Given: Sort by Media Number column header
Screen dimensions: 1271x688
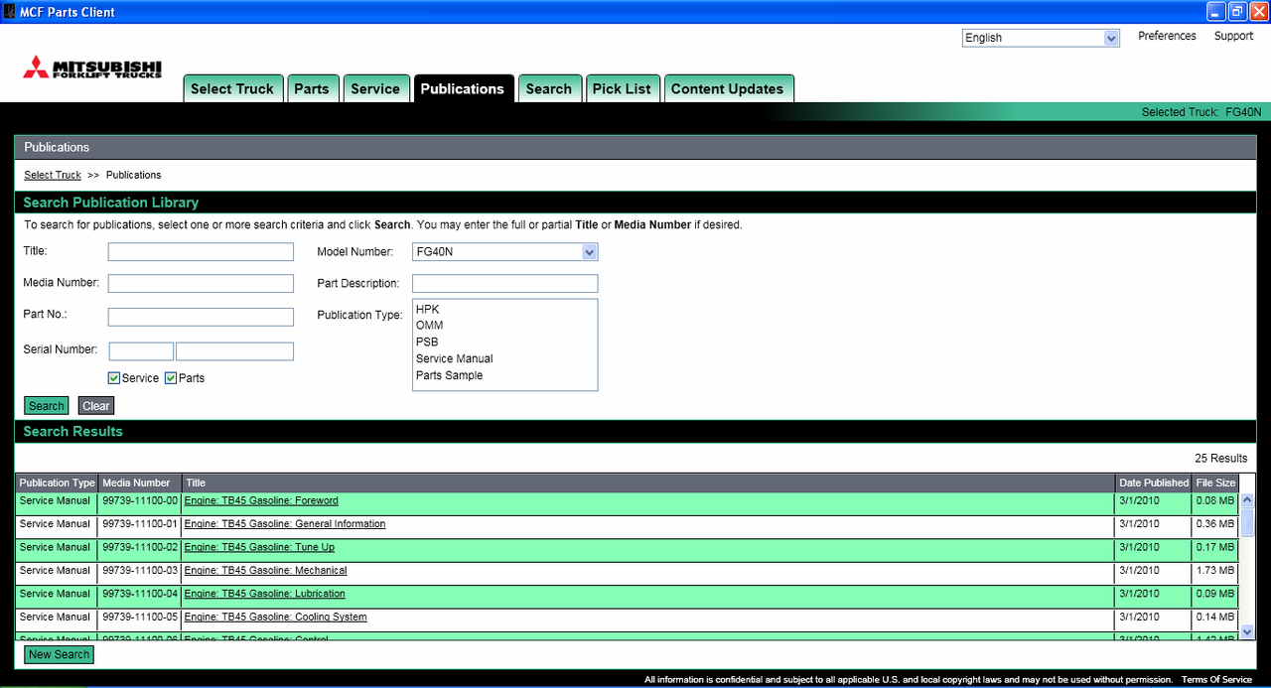Looking at the screenshot, I should coord(139,483).
